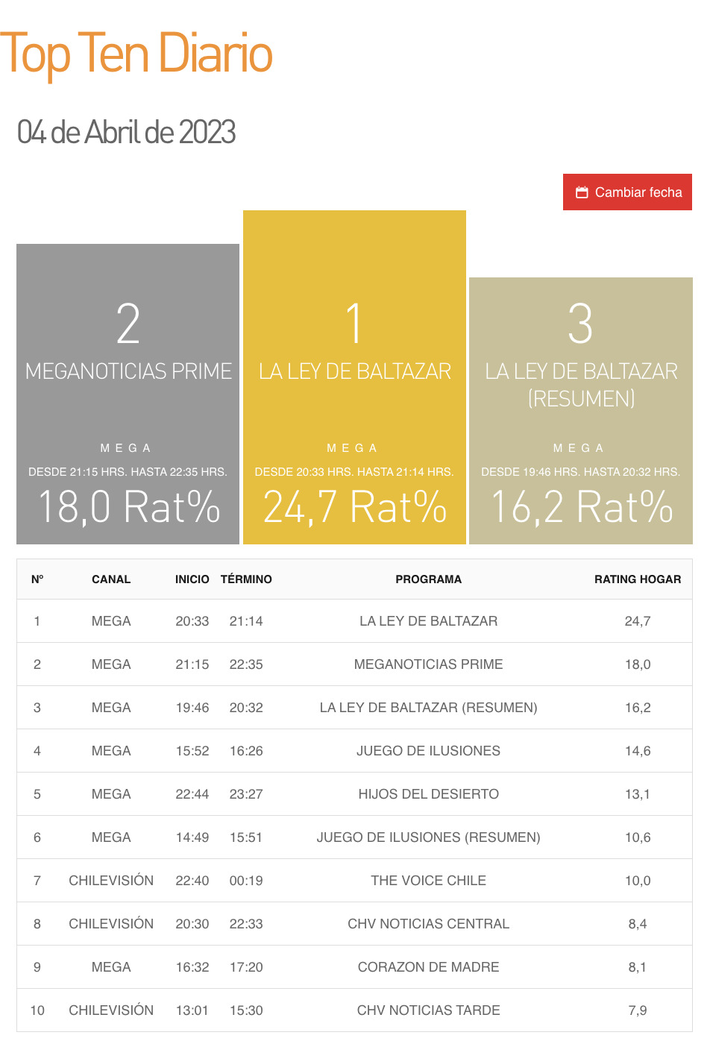This screenshot has height=1044, width=710.
Task: Click the TÉRMINO column header
Action: tap(246, 579)
